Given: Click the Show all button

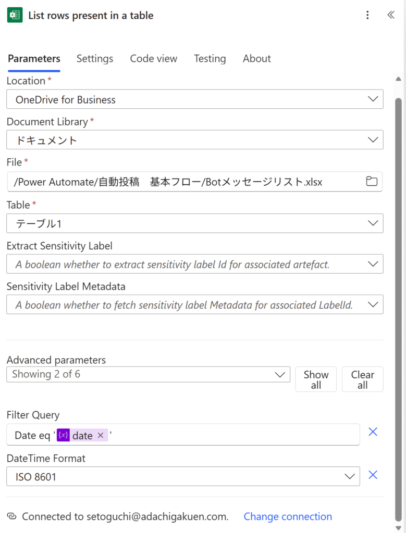Looking at the screenshot, I should [x=315, y=379].
